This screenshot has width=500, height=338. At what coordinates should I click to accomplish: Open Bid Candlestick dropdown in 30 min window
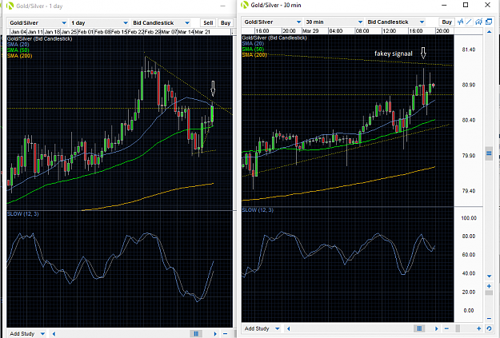395,22
